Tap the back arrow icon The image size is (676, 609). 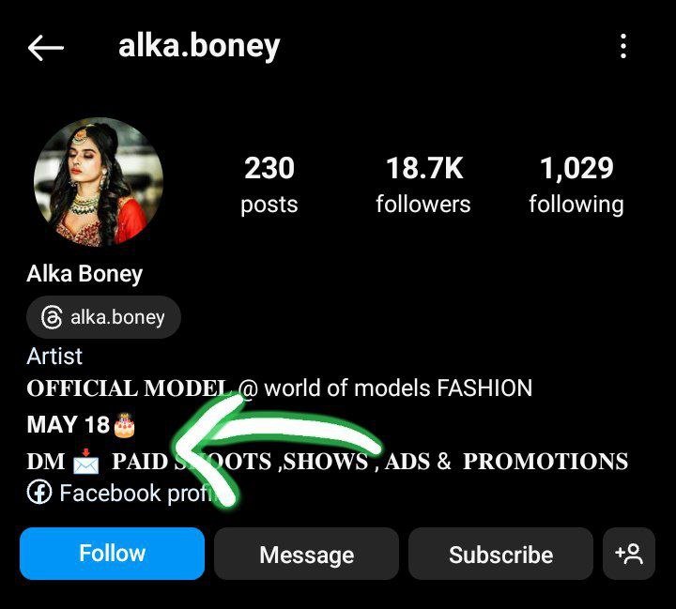46,48
